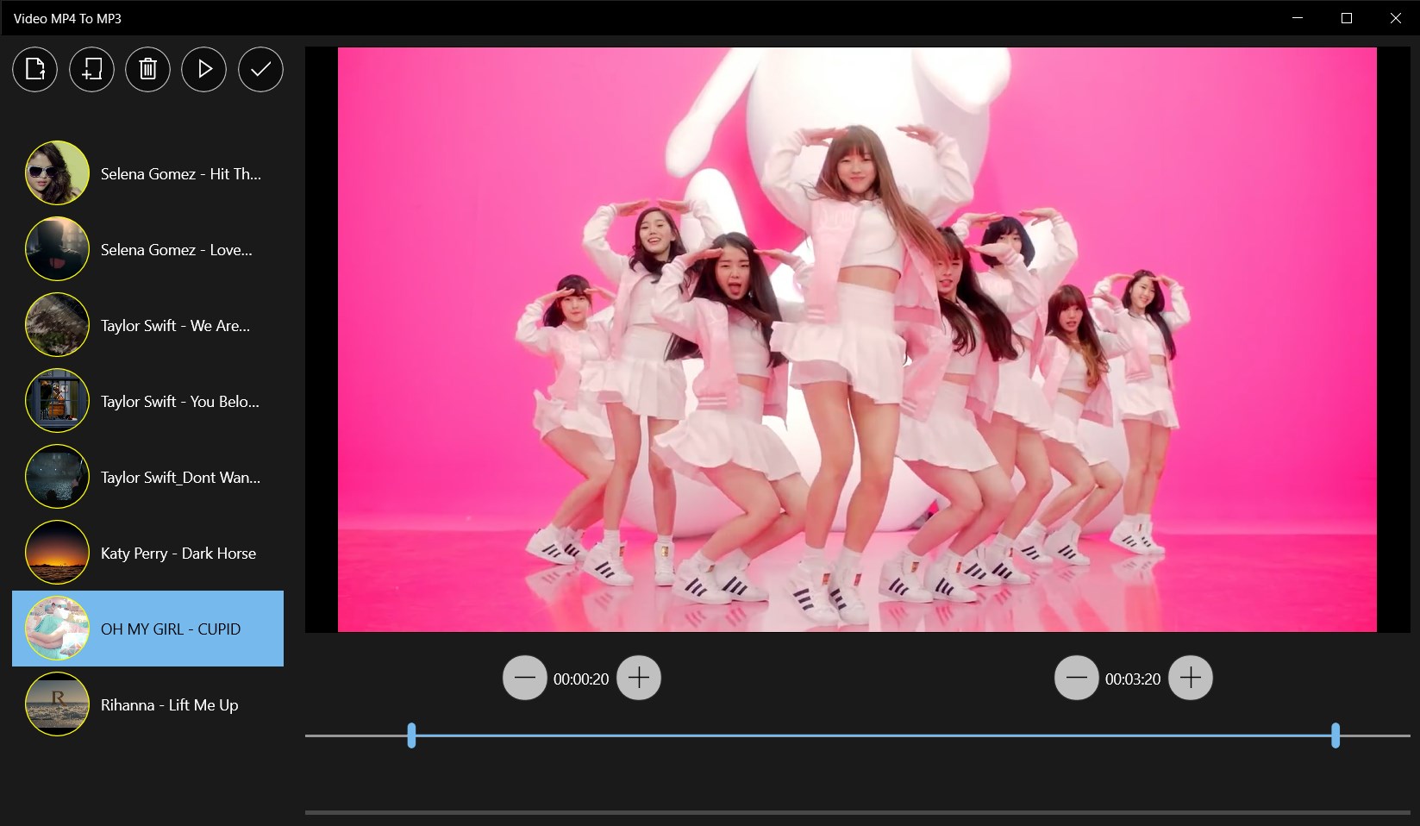Click the play button in toolbar
1420x826 pixels.
coord(204,69)
